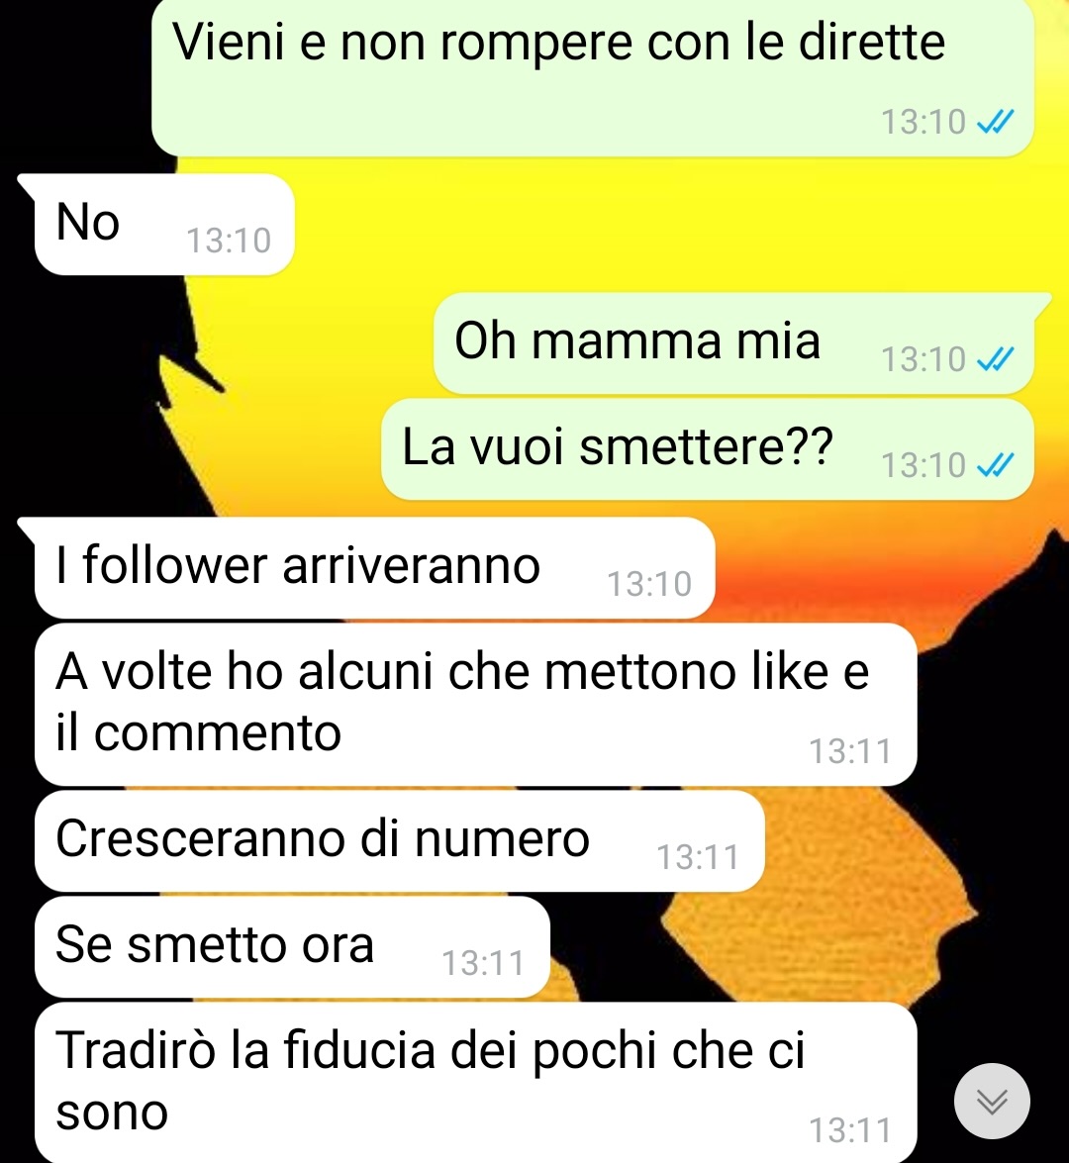This screenshot has width=1069, height=1163.
Task: Click the 13:10 timestamp on 'No' message
Action: (229, 242)
